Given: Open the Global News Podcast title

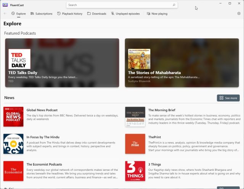Looking at the screenshot, I should pos(42,110).
